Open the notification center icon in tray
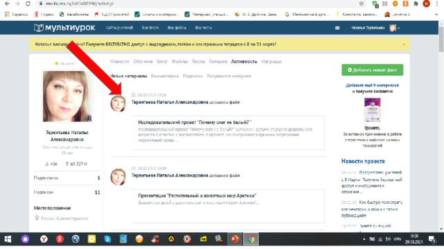This screenshot has height=249, width=444. coord(432,239)
